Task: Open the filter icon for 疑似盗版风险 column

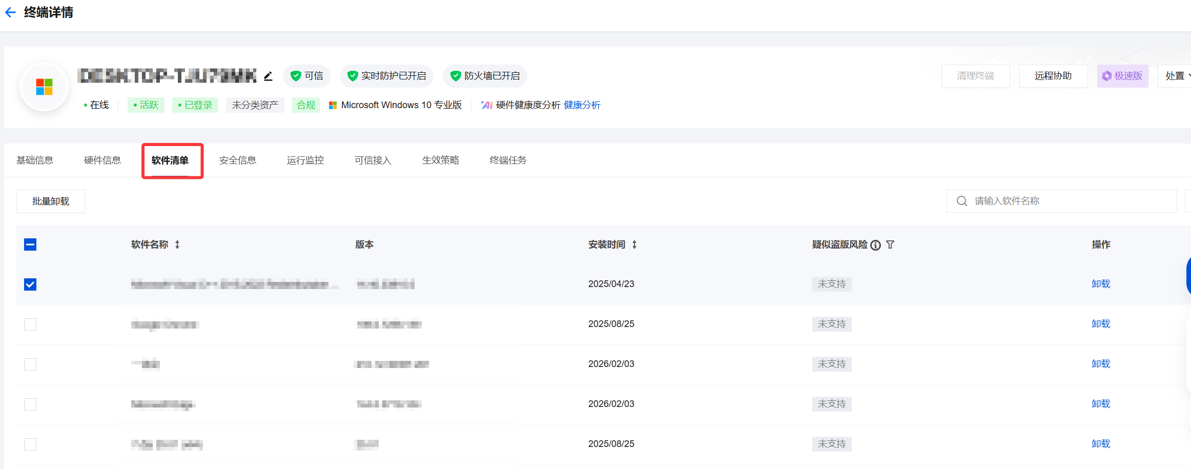Action: pyautogui.click(x=890, y=245)
